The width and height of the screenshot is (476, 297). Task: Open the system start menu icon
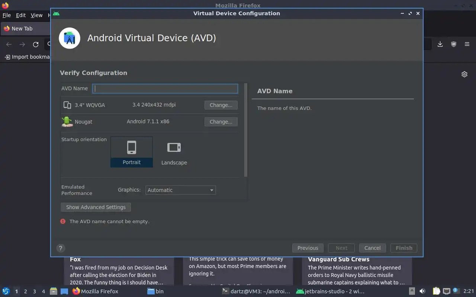[x=6, y=291]
